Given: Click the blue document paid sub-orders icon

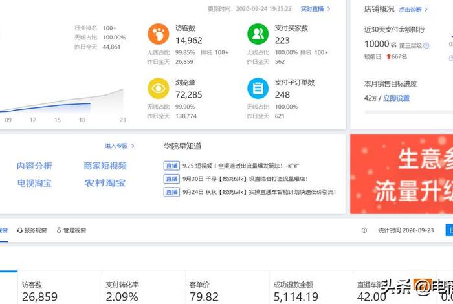Looking at the screenshot, I should pos(258,89).
